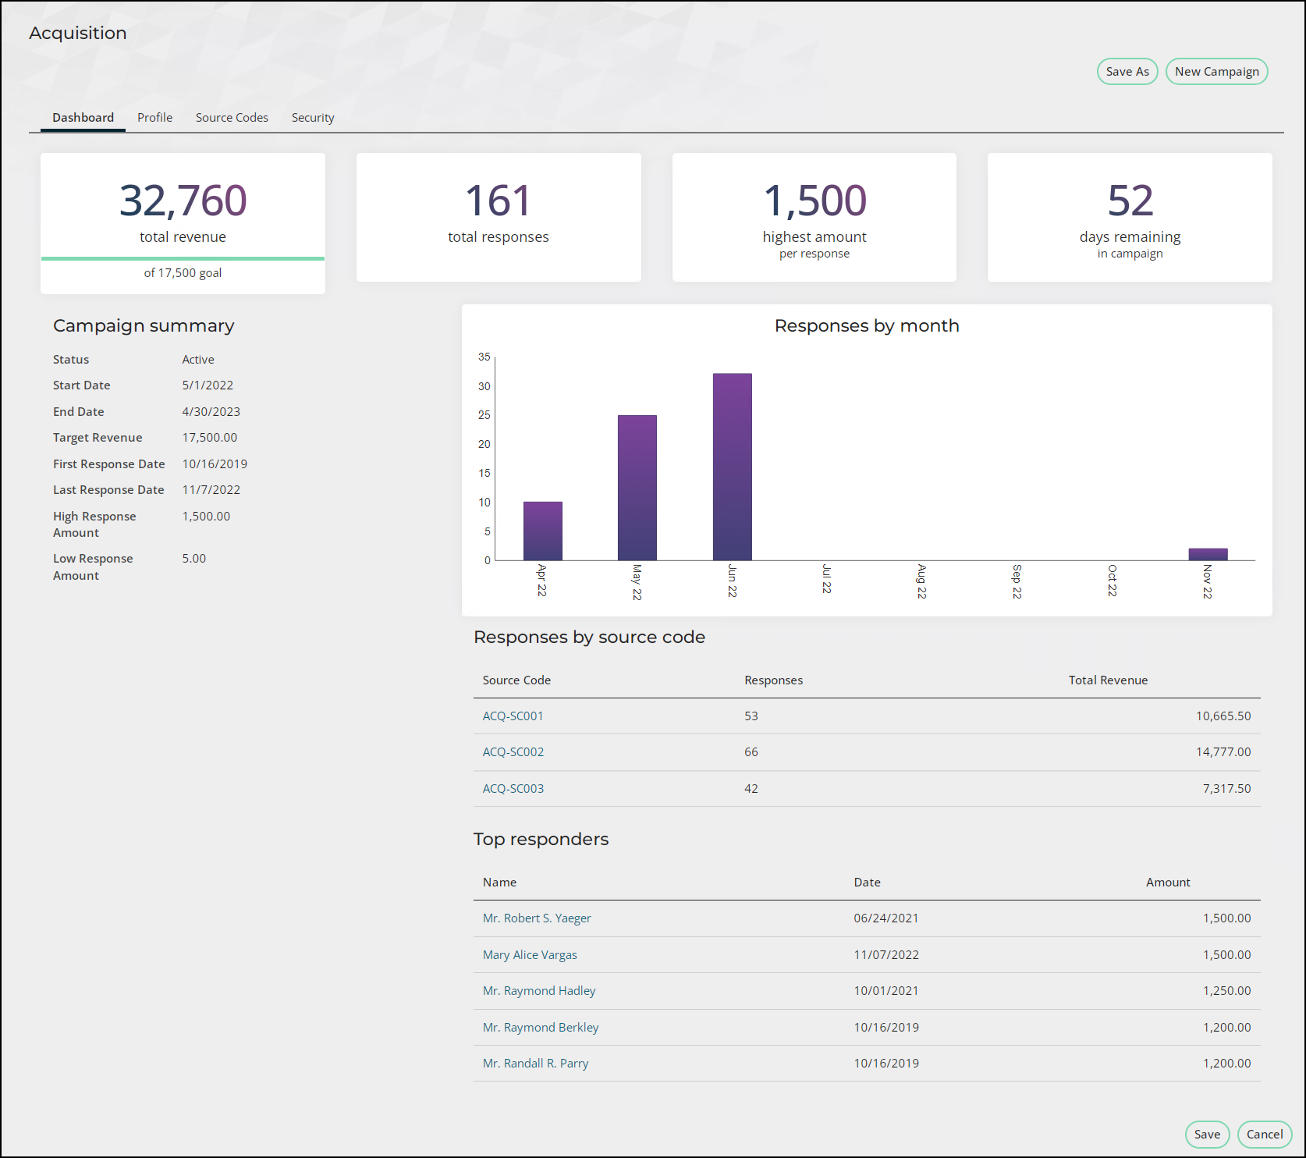Viewport: 1306px width, 1158px height.
Task: Select the Dashboard tab
Action: click(83, 118)
